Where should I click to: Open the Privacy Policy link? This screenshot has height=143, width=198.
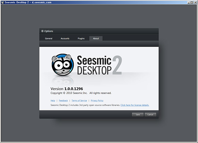[x=97, y=101]
